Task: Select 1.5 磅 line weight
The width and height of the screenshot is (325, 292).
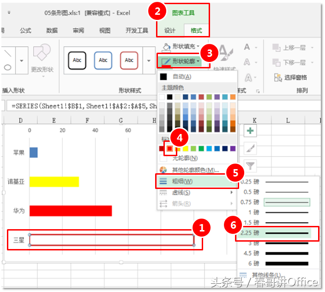Action: [275, 223]
